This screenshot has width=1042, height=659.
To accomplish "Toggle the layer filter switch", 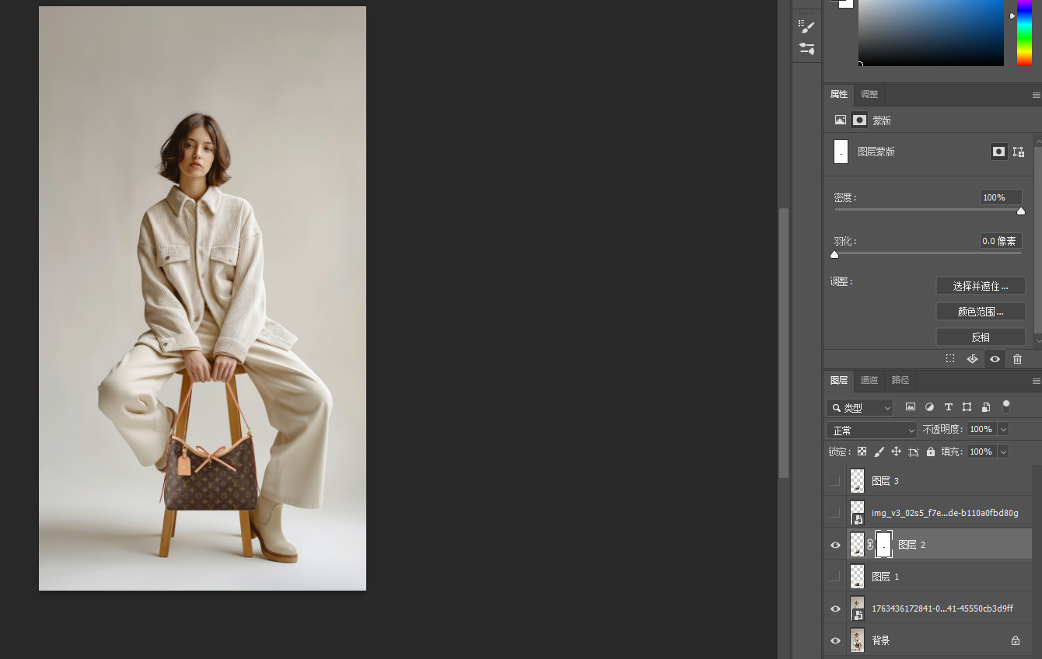I will [x=1005, y=406].
